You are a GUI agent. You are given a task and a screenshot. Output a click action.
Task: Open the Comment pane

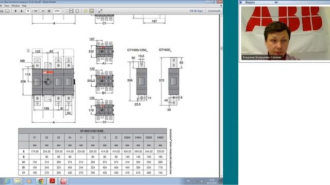214,11
